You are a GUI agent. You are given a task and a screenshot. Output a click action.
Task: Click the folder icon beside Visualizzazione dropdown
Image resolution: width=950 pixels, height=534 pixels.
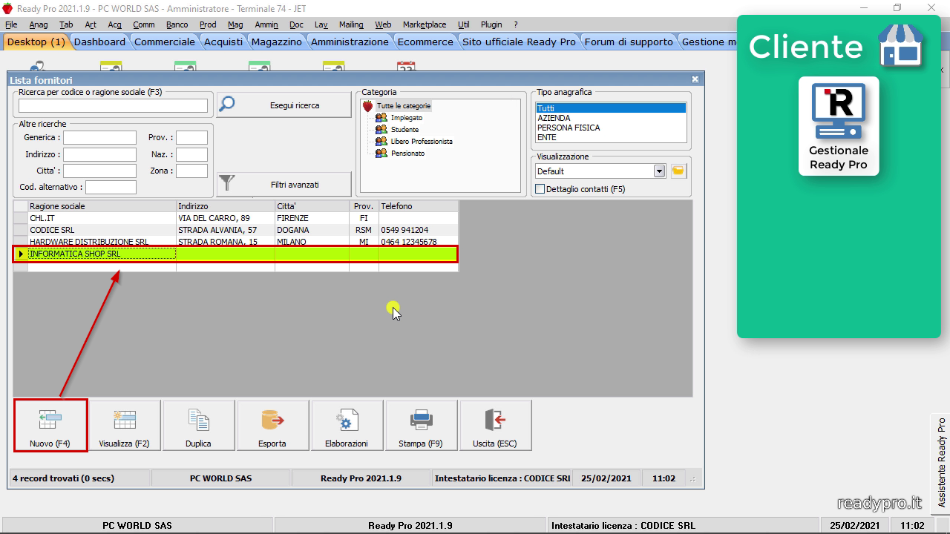click(x=678, y=171)
